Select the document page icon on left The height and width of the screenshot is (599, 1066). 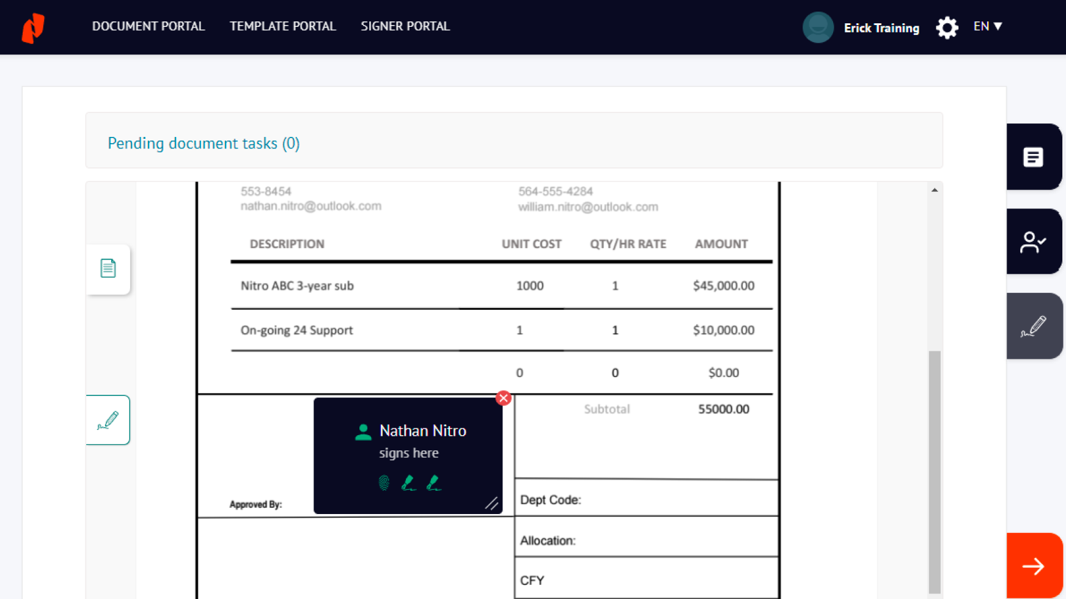[x=108, y=269]
